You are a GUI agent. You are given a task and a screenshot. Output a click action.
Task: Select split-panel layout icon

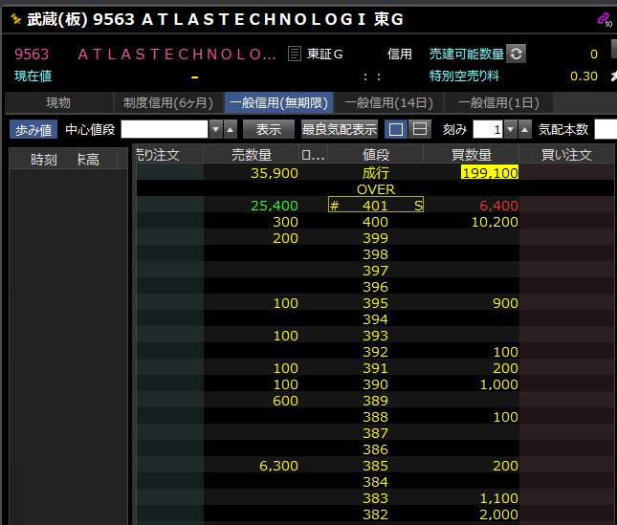(420, 129)
